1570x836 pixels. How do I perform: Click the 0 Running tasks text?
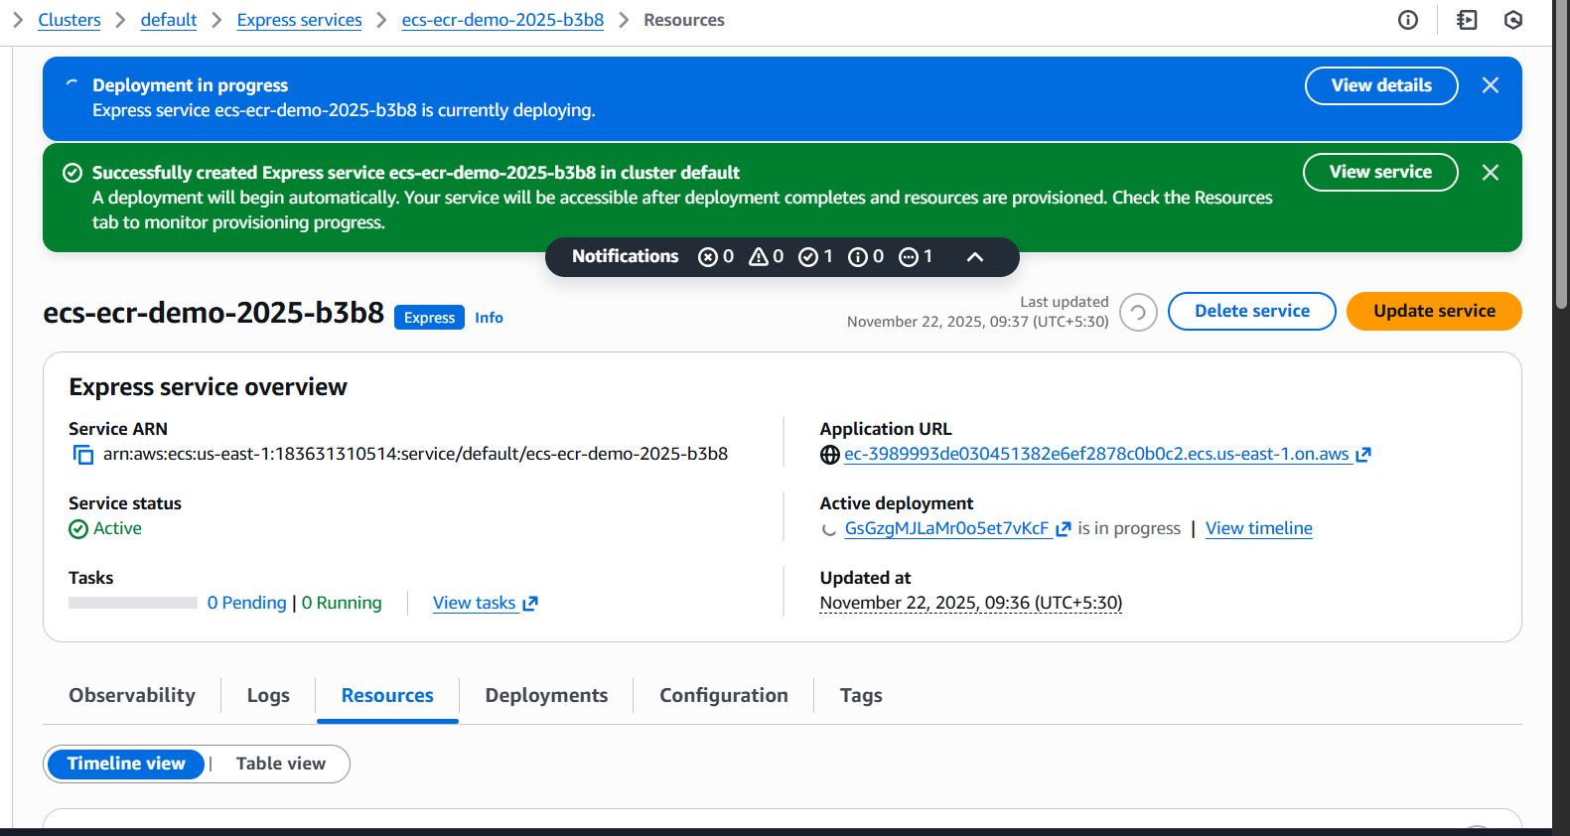point(342,603)
